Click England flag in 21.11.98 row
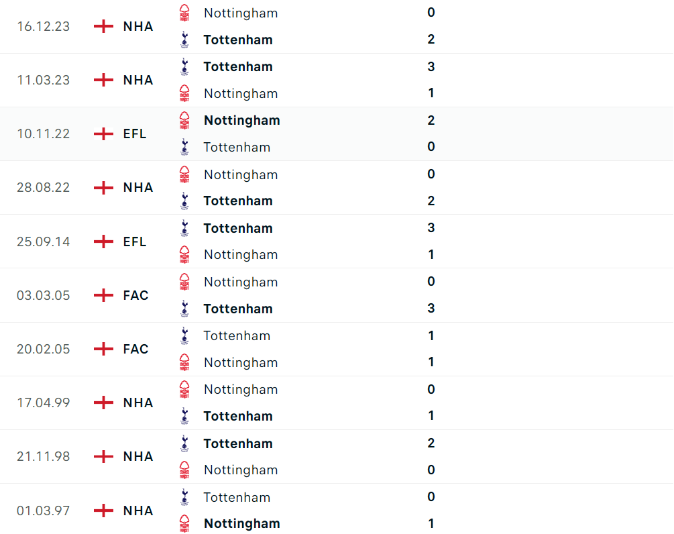Screen dimensions: 674x534 click(103, 456)
